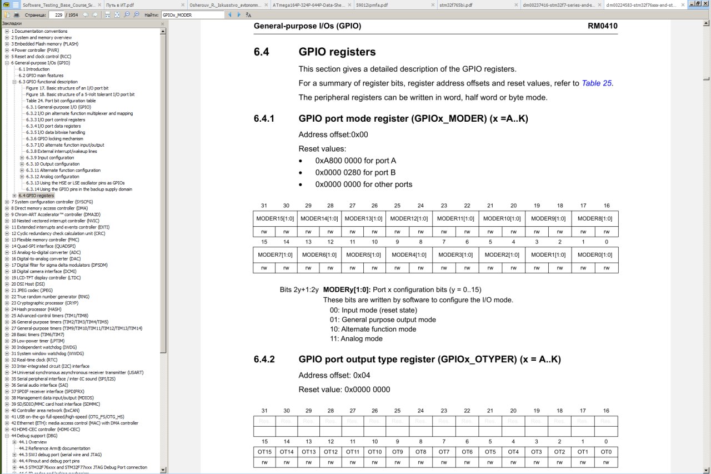Open bookmark 33 Inter-integrated circuit (I2C) interface
This screenshot has height=474, width=711.
pyautogui.click(x=50, y=366)
